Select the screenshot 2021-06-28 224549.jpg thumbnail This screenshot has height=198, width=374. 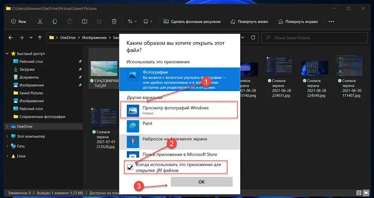tap(315, 68)
